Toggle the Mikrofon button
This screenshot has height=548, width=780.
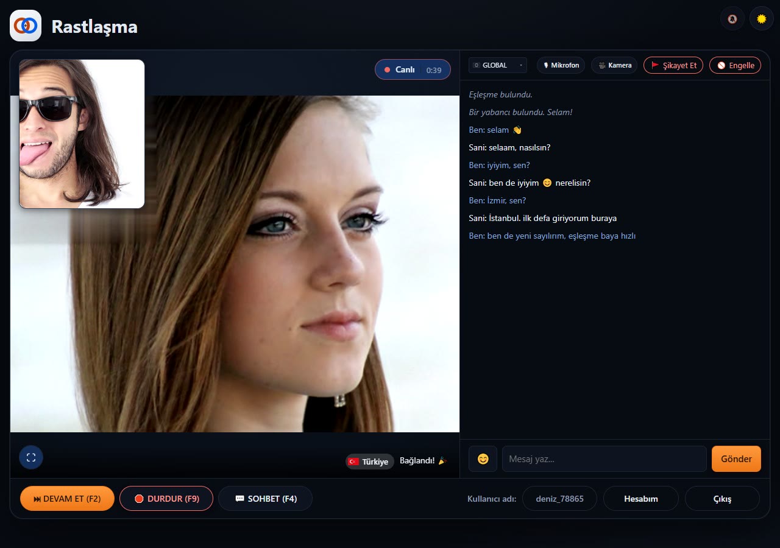pos(561,65)
